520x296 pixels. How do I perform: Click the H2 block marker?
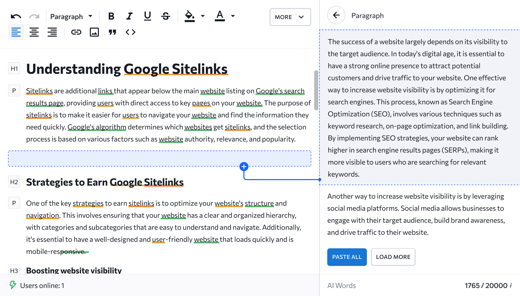point(14,182)
